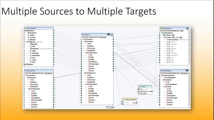Collapse Publication node in NewAuthors component
The image size is (214, 120).
(x=29, y=89)
